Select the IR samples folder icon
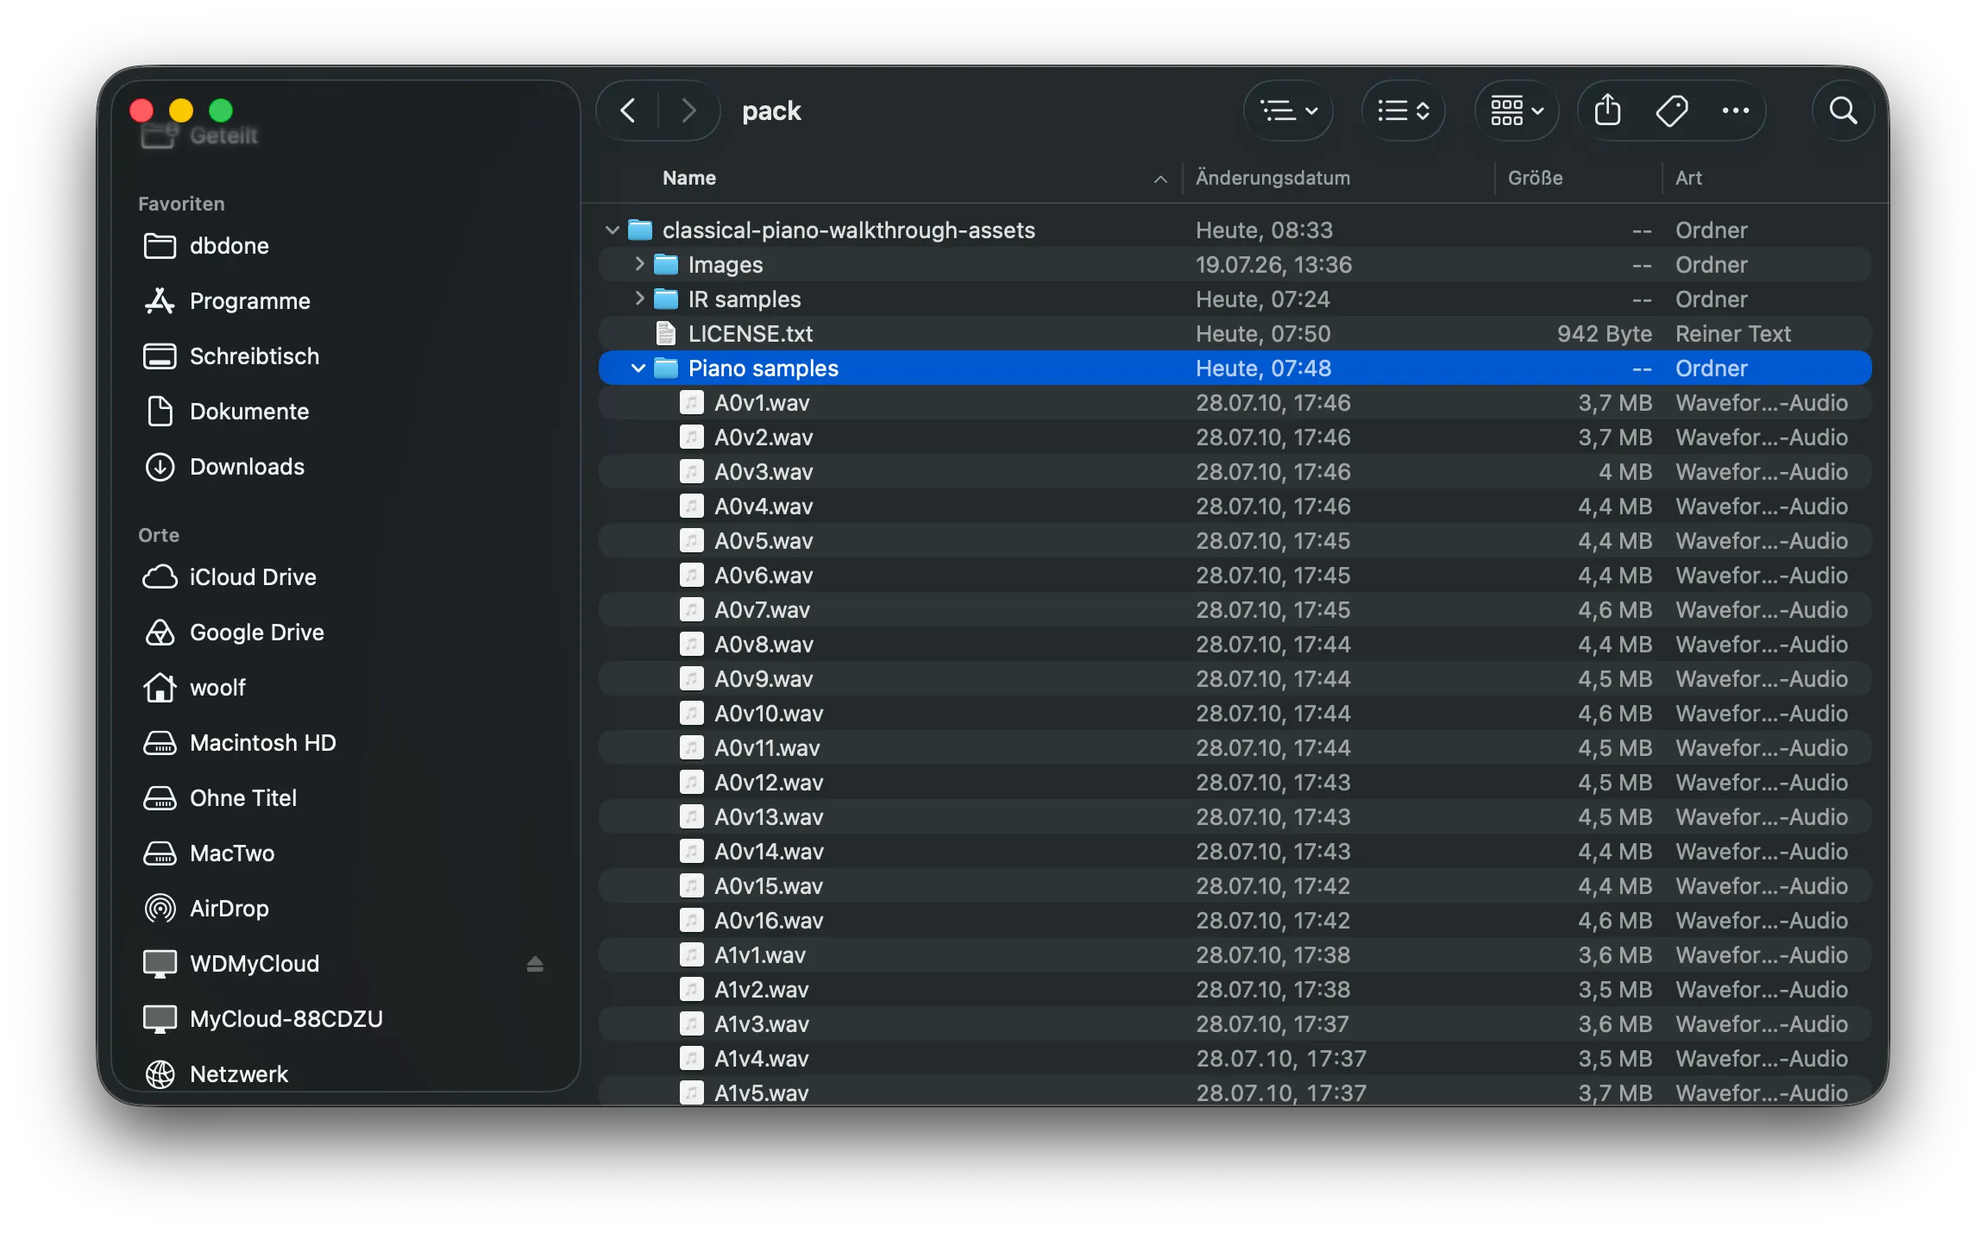 (665, 299)
